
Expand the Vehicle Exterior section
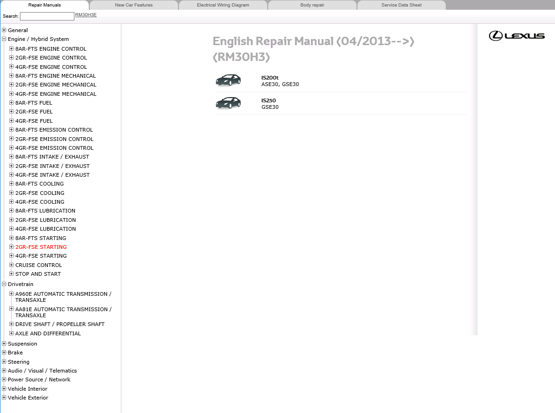pos(4,398)
